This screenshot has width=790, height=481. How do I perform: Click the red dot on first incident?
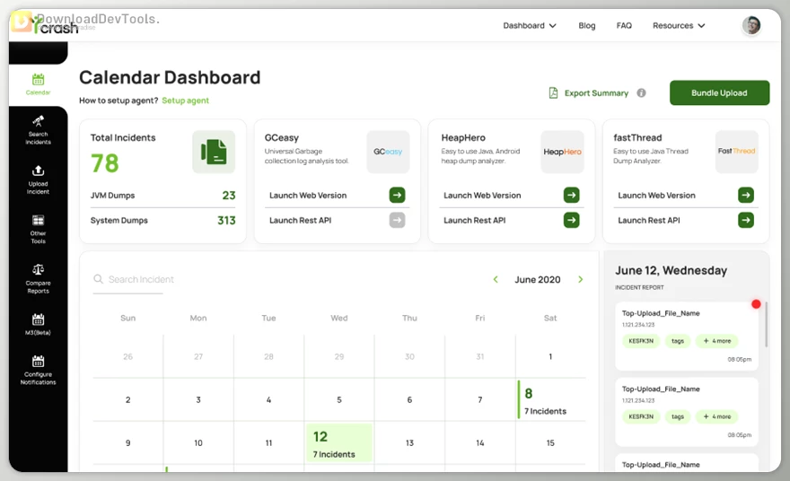point(756,303)
